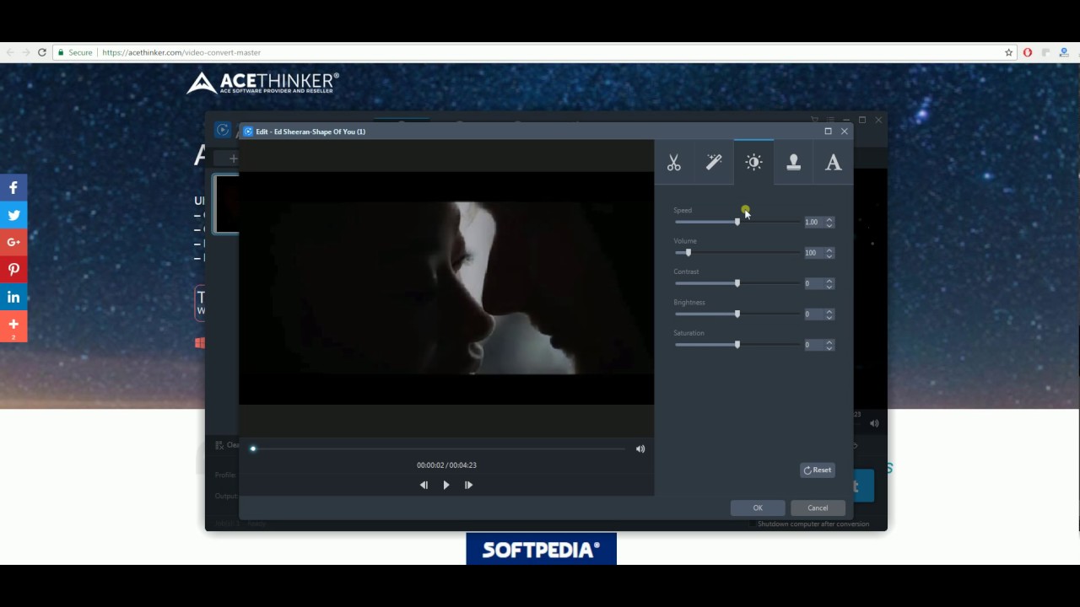
Task: Click the Softpedia logo banner
Action: click(x=541, y=550)
